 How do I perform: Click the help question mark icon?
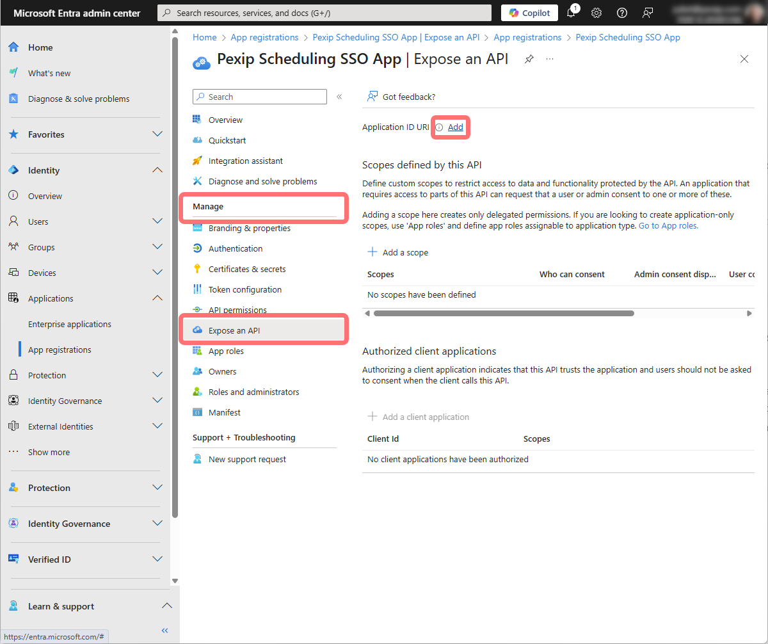pos(621,13)
